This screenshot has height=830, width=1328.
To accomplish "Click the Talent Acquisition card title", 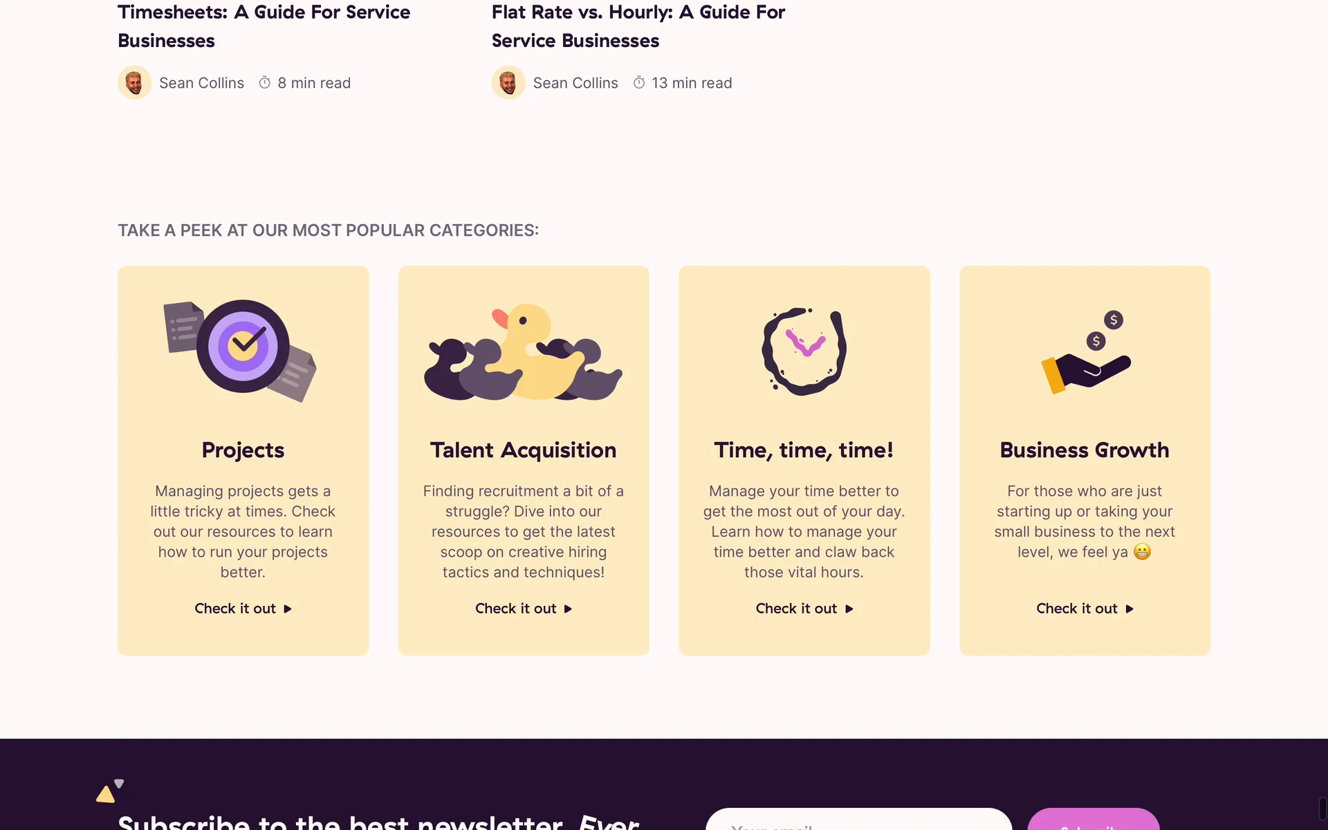I will (523, 450).
